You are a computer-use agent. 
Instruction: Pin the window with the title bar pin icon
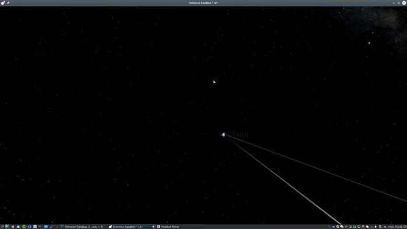tap(8, 3)
